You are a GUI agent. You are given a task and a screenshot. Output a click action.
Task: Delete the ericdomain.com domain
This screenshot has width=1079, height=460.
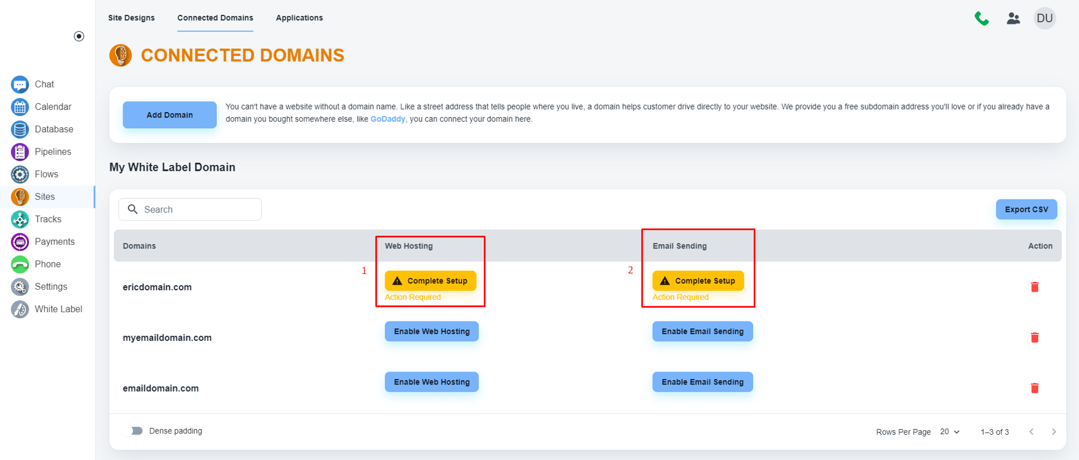pyautogui.click(x=1034, y=287)
